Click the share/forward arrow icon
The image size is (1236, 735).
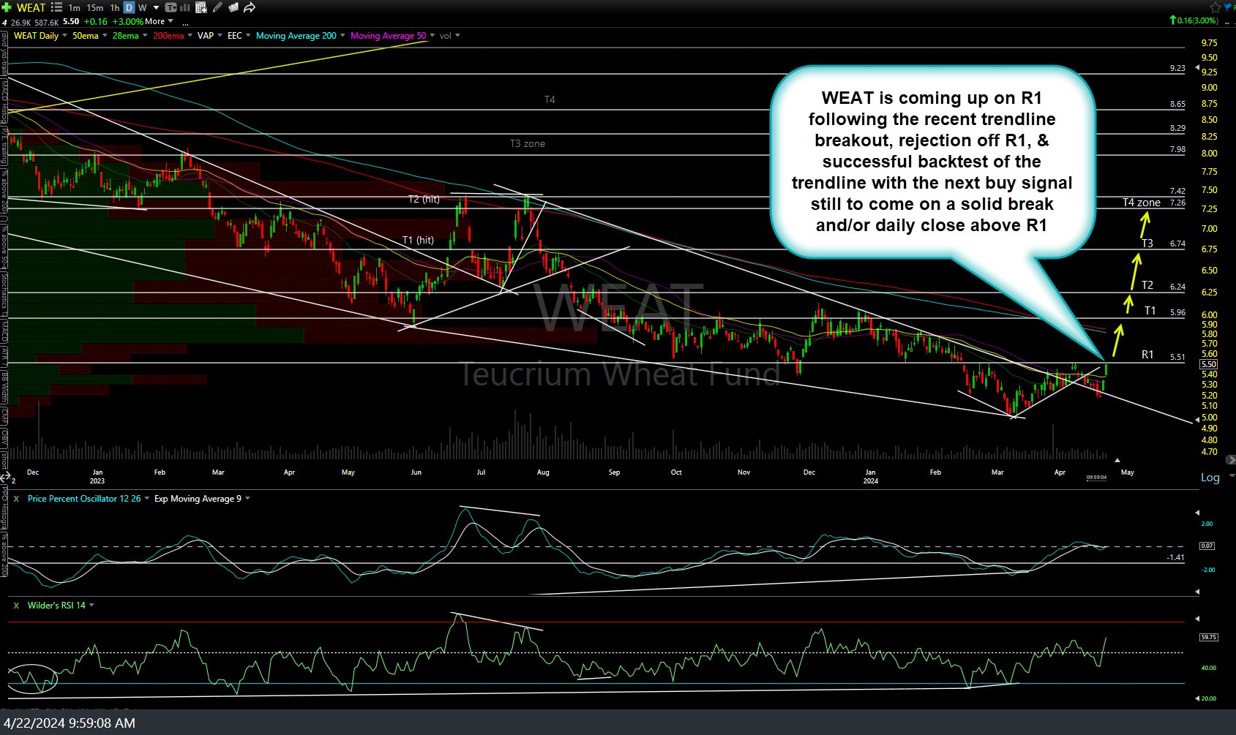pos(250,7)
